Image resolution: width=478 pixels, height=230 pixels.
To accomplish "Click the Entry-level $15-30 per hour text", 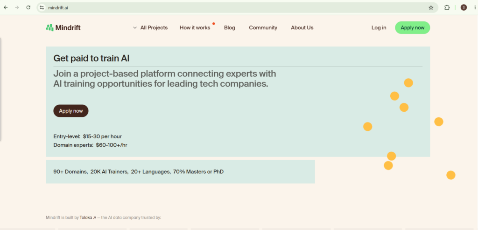I will [87, 136].
